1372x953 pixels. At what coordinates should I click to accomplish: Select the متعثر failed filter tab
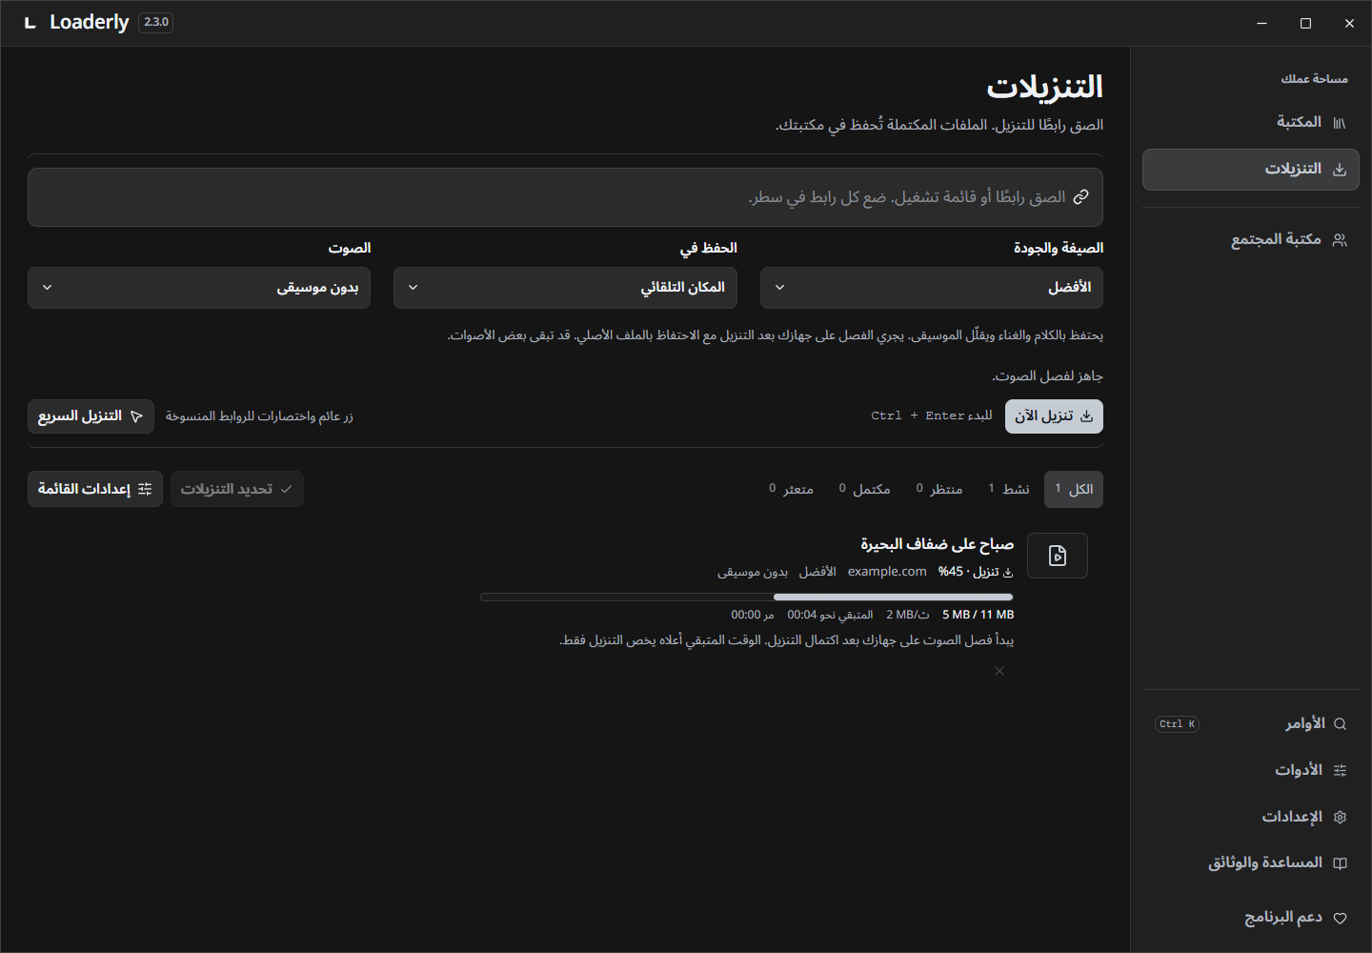click(792, 489)
